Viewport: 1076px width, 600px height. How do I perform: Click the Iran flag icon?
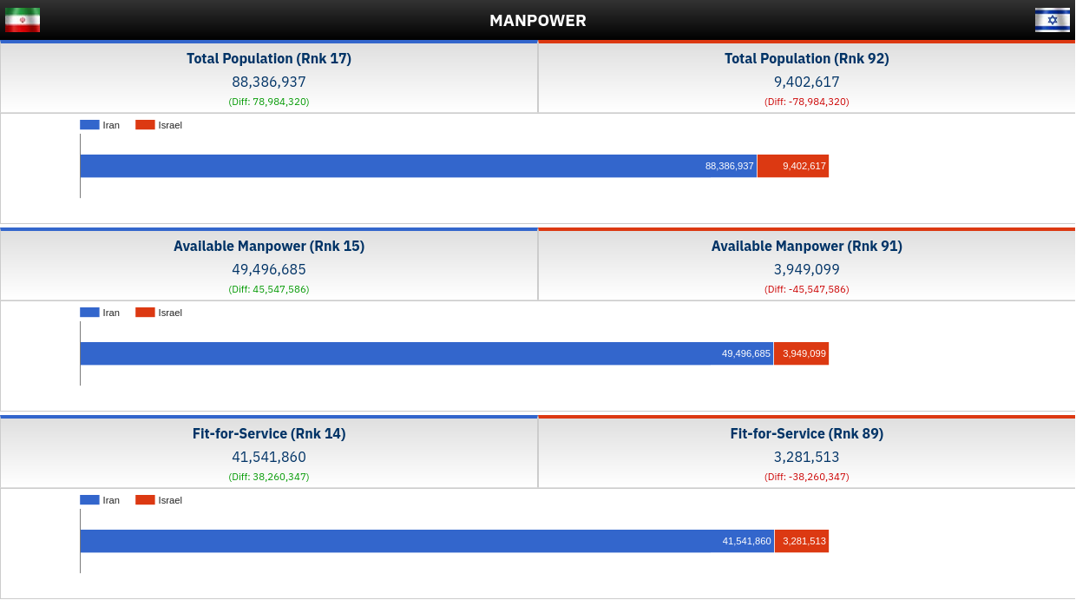pyautogui.click(x=23, y=20)
